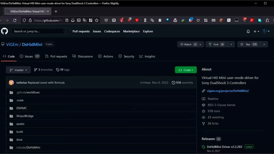Open the Issues tab with 17 issues
The image size is (274, 154).
click(x=30, y=56)
